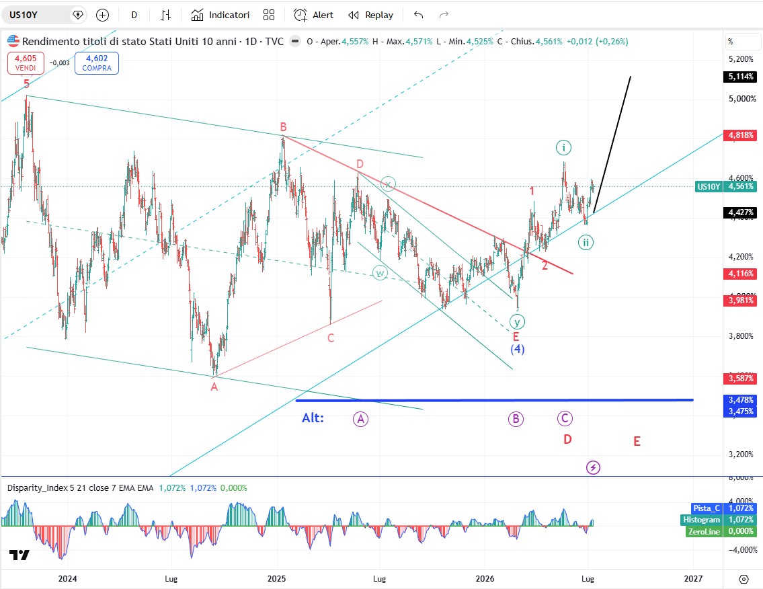Select the circled y wave label
763x589 pixels.
coord(517,322)
